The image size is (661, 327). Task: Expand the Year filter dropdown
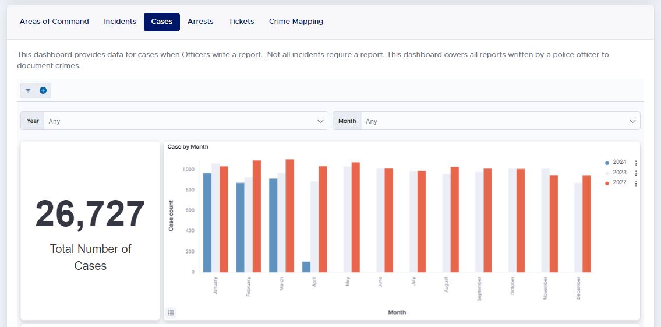175,121
